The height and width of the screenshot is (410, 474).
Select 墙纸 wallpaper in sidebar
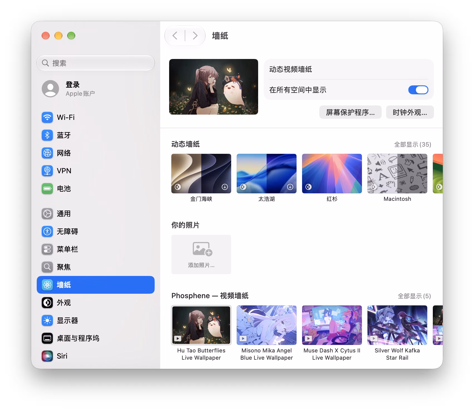point(95,285)
